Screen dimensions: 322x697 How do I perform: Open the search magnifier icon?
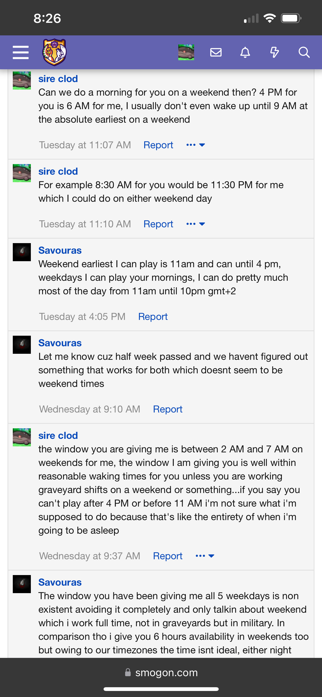tap(304, 52)
